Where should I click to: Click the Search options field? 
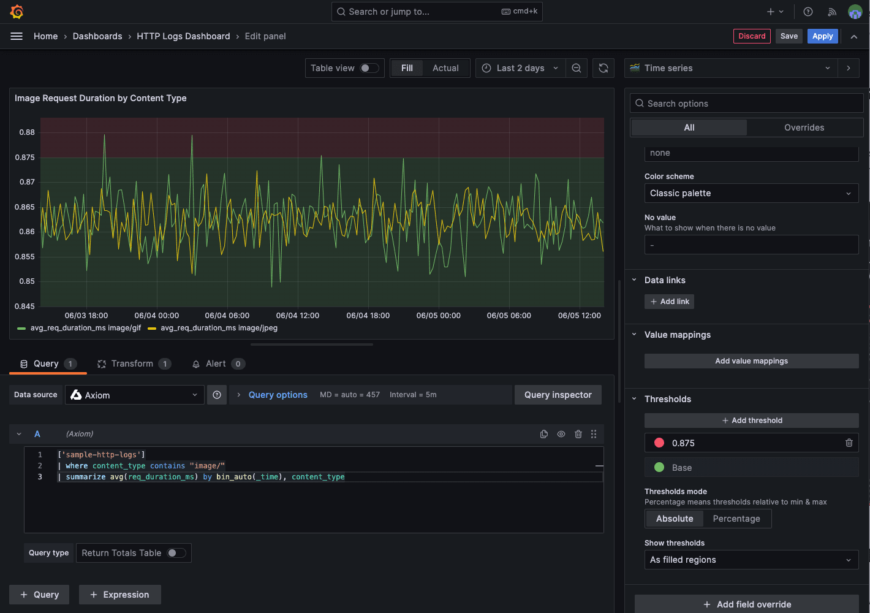pyautogui.click(x=746, y=104)
